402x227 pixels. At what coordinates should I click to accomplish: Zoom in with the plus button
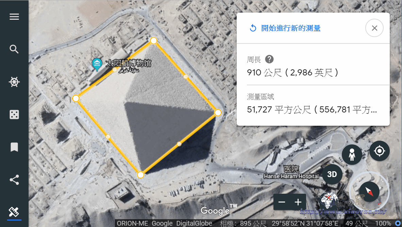pyautogui.click(x=298, y=202)
